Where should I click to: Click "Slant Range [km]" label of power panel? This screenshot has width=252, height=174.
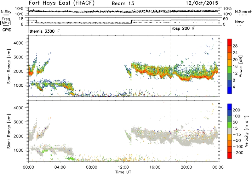pyautogui.click(x=9, y=66)
